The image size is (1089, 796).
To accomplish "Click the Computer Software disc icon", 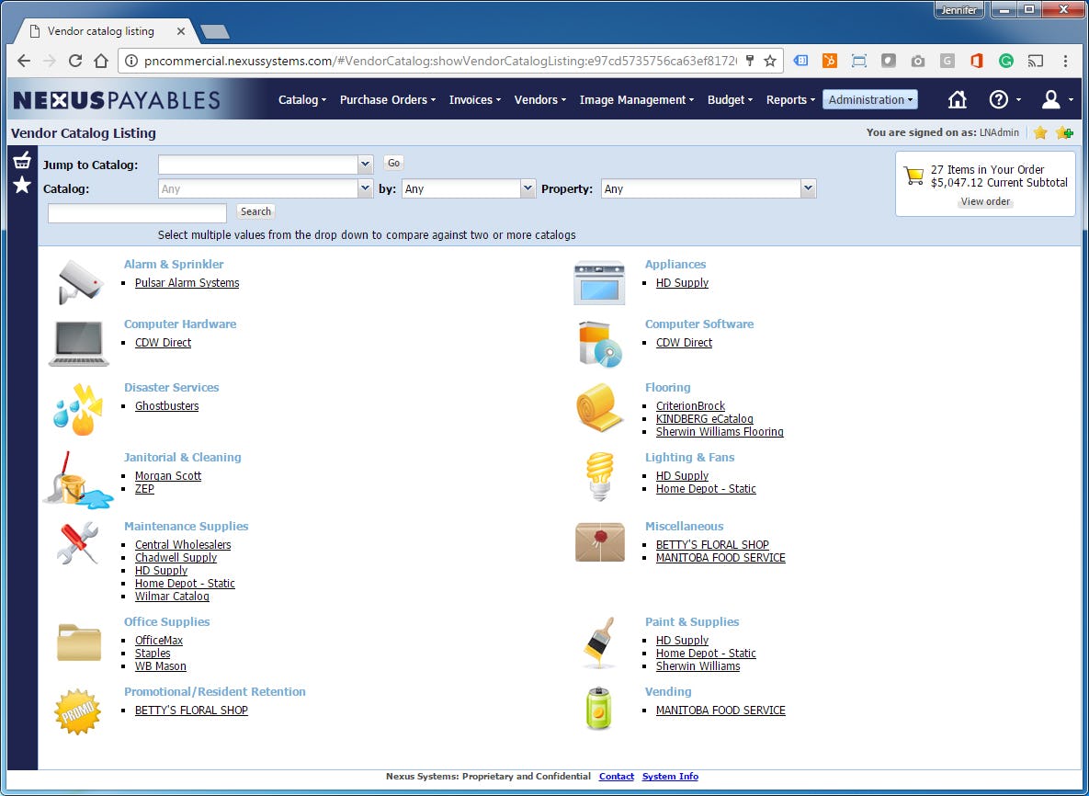I will (x=599, y=344).
